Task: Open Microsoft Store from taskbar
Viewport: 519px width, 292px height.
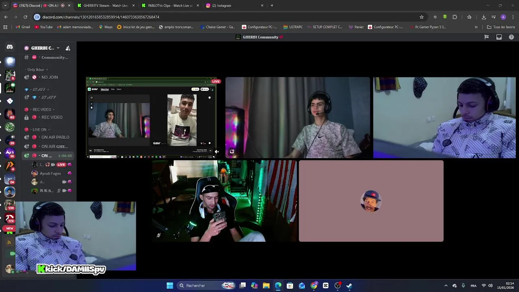Action: tap(290, 286)
